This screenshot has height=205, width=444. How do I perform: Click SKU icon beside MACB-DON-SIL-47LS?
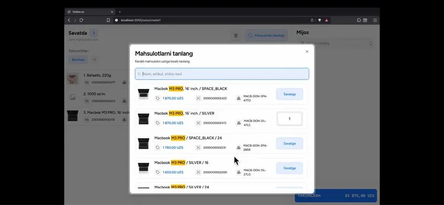239,123
